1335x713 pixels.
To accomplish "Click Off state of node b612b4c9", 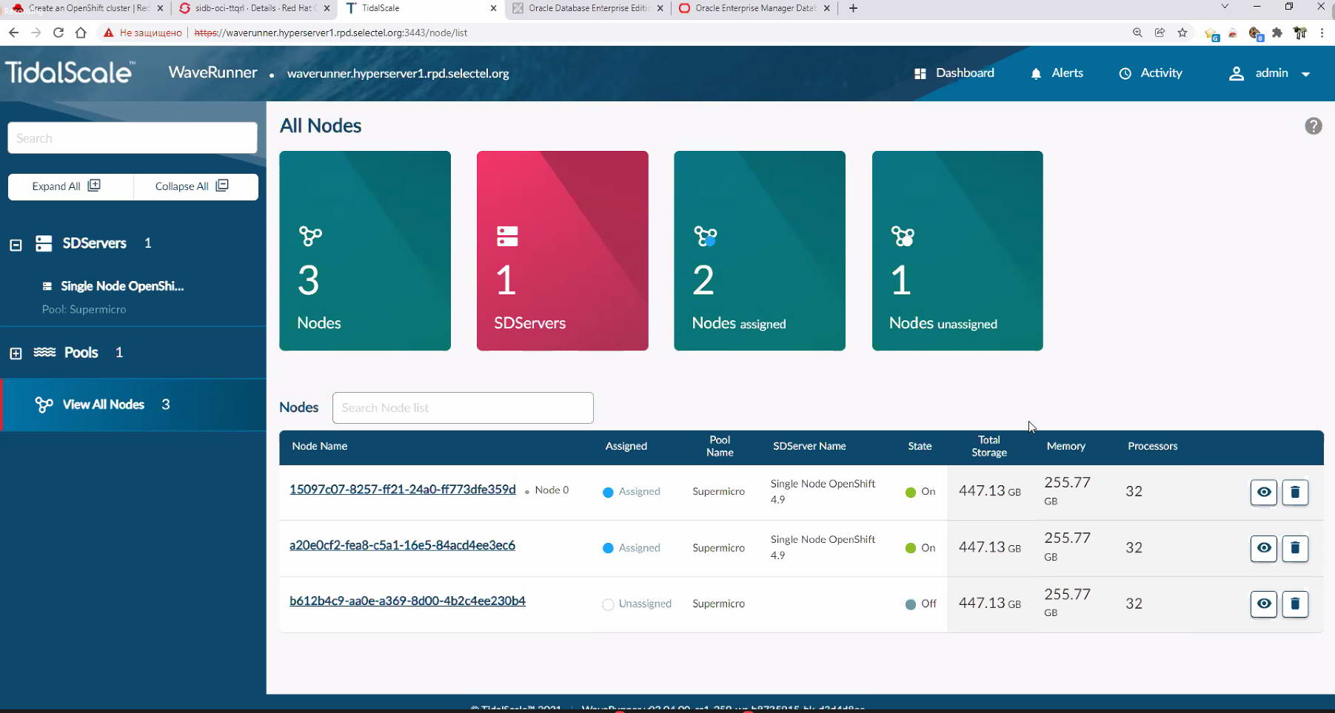I will pyautogui.click(x=920, y=604).
